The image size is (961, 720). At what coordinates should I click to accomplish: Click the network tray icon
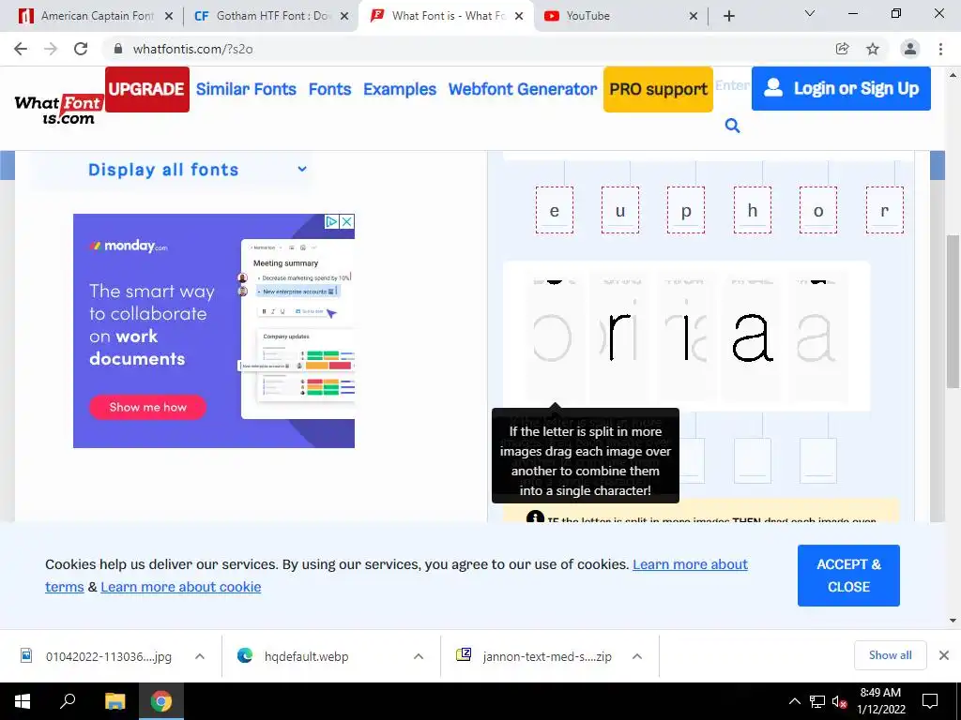[x=816, y=701]
